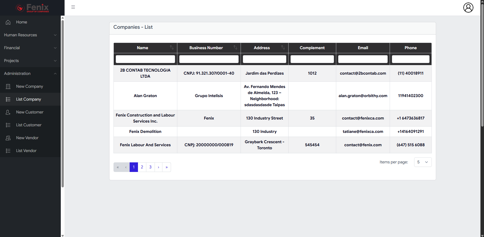Click the Graybark Crescent - Toronto cell
Screen dimensions: 484x237
click(x=265, y=145)
